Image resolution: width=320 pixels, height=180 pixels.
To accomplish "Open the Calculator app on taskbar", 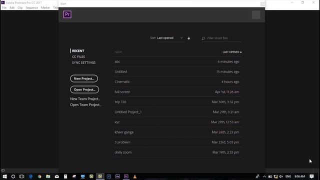I will [x=65, y=176].
